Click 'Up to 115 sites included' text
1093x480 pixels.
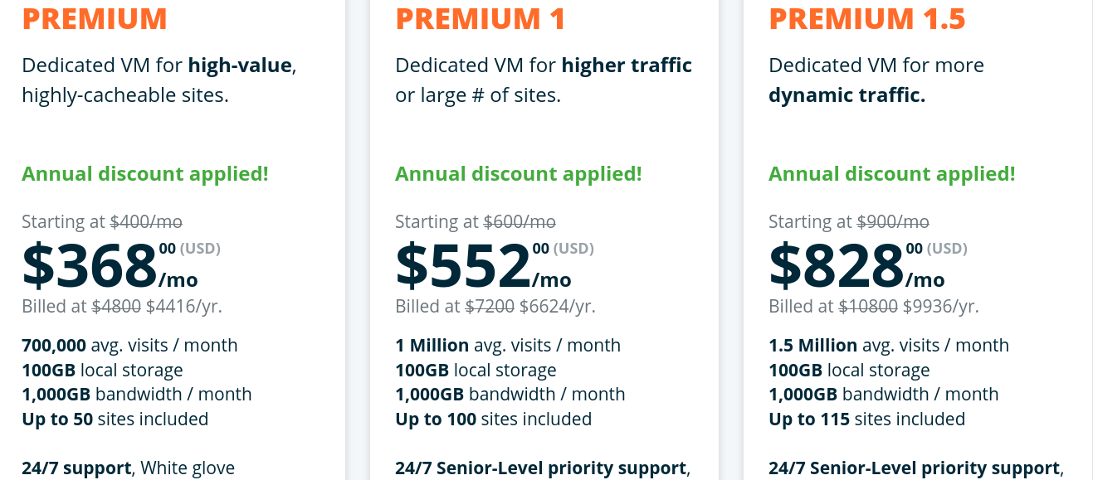pyautogui.click(x=867, y=419)
